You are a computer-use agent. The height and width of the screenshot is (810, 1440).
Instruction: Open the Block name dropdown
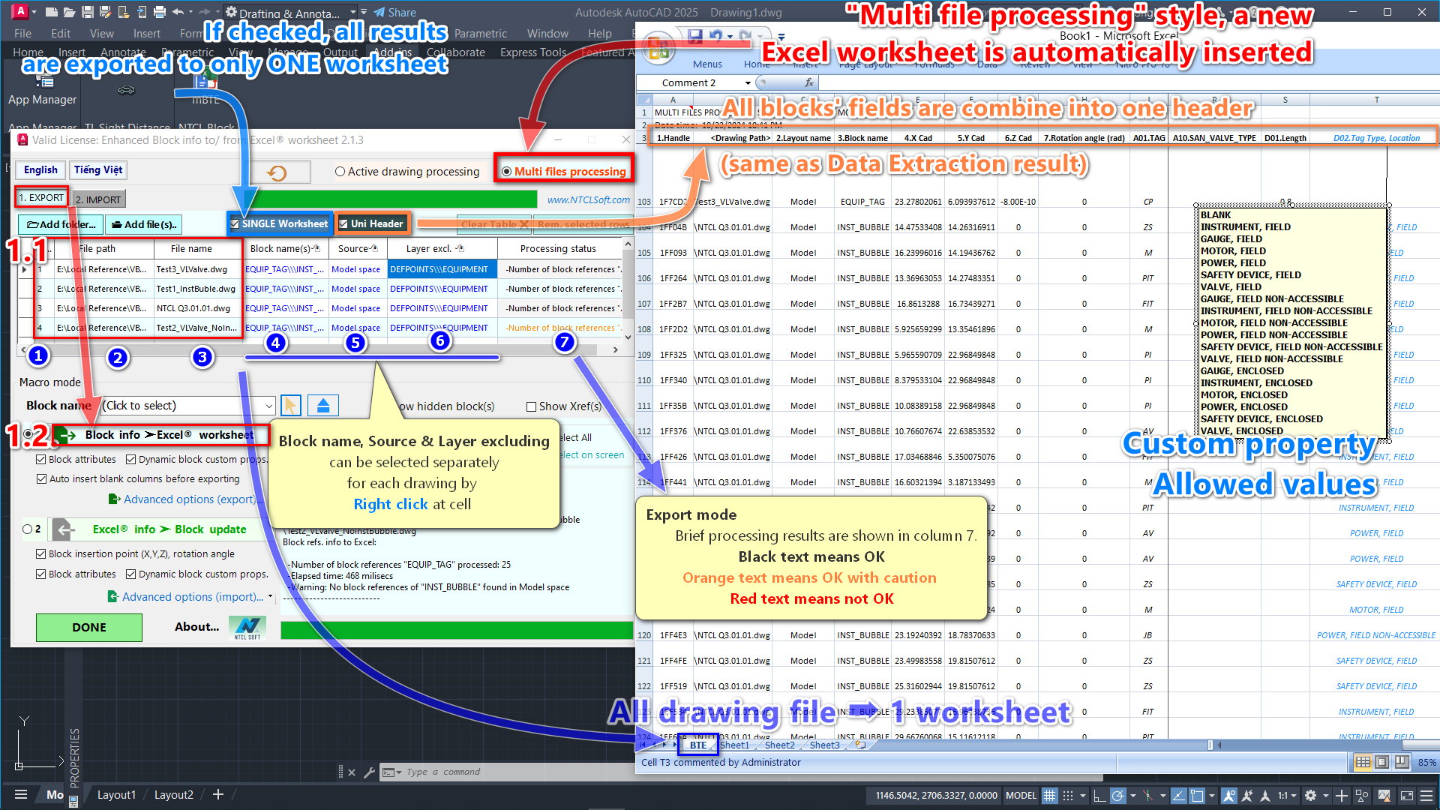pos(269,406)
